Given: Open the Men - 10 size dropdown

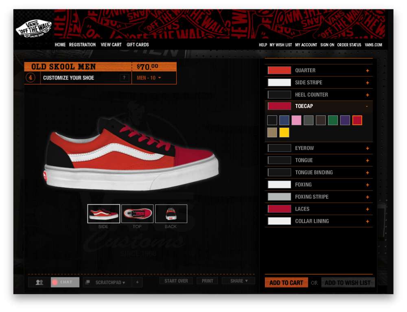Looking at the screenshot, I should click(149, 78).
